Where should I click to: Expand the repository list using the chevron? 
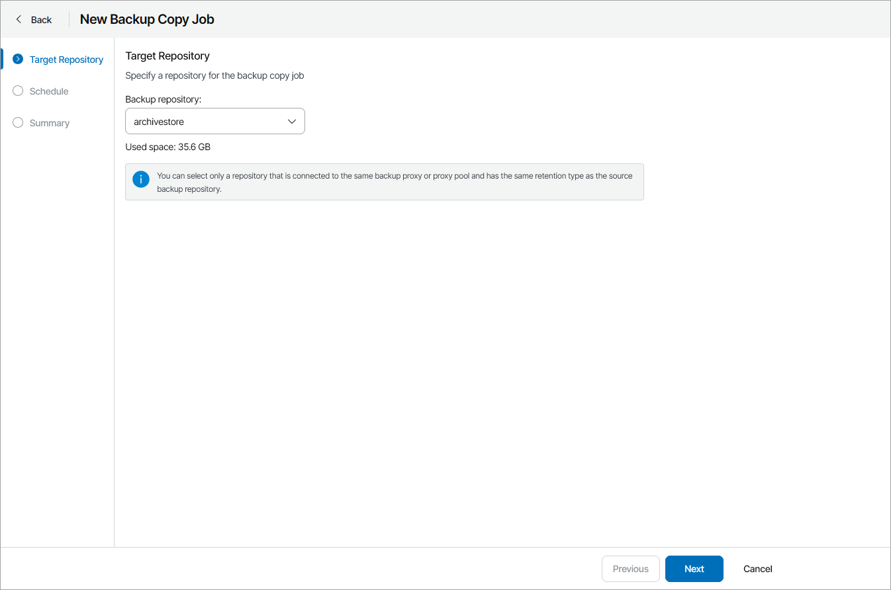291,122
